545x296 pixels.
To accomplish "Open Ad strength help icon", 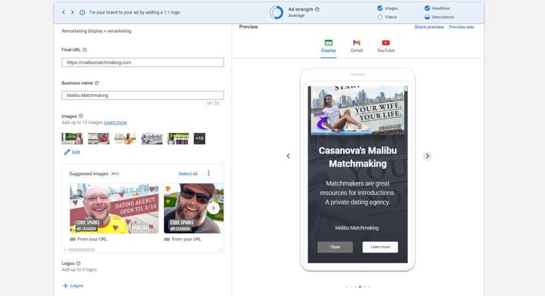I will click(x=317, y=10).
